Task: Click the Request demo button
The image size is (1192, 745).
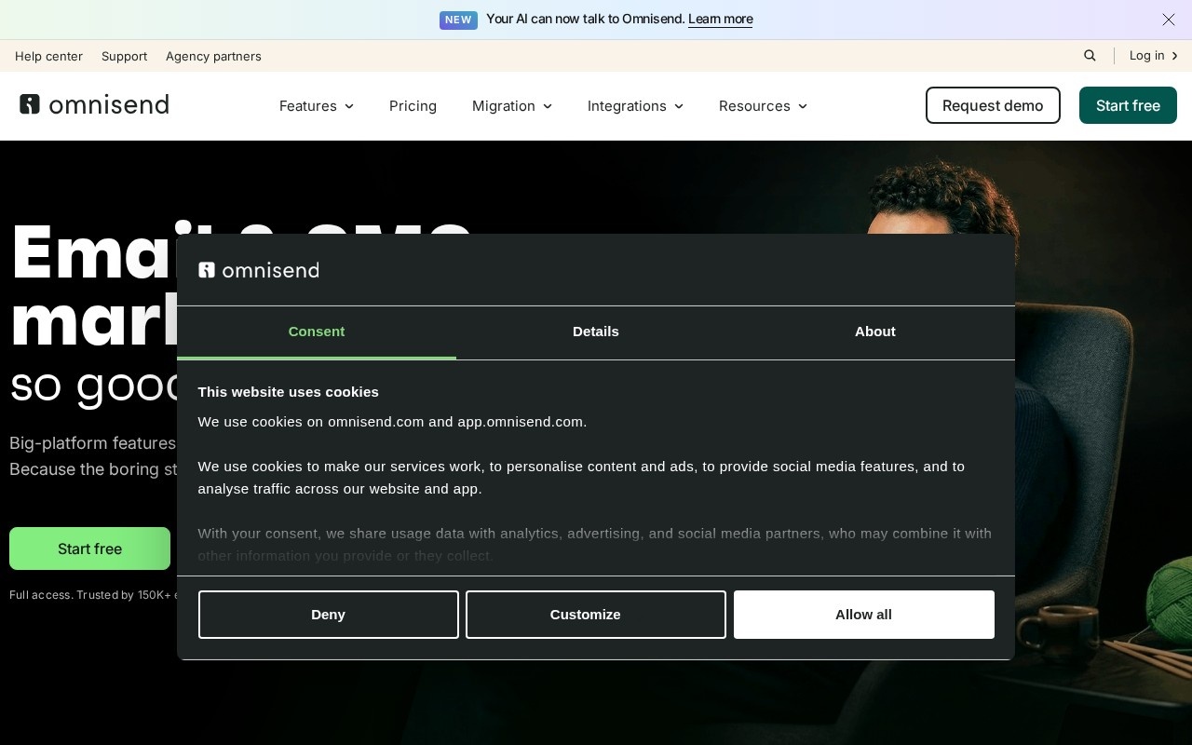Action: 993,105
